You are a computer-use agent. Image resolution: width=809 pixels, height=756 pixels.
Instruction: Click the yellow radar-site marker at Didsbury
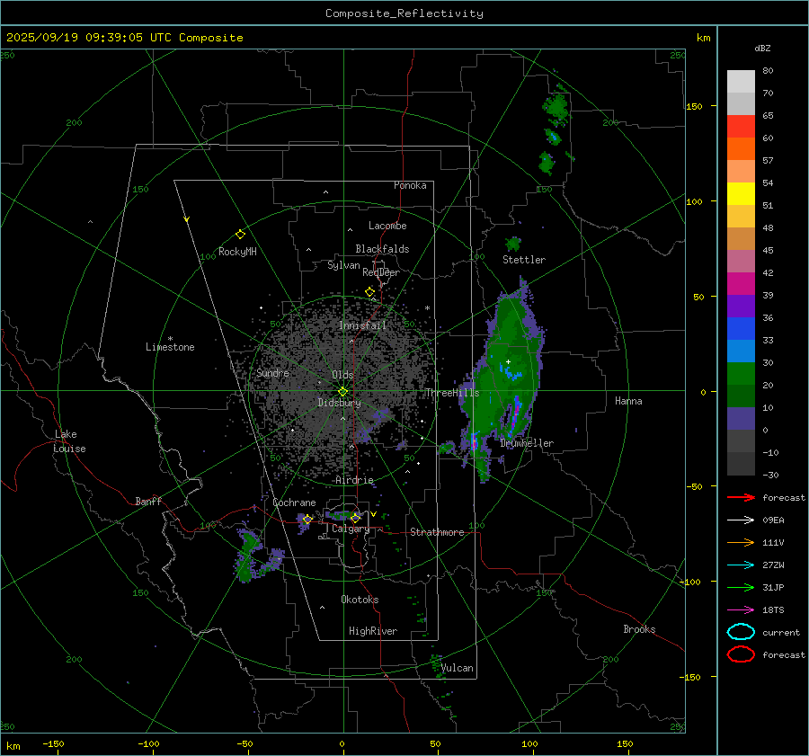tap(342, 391)
